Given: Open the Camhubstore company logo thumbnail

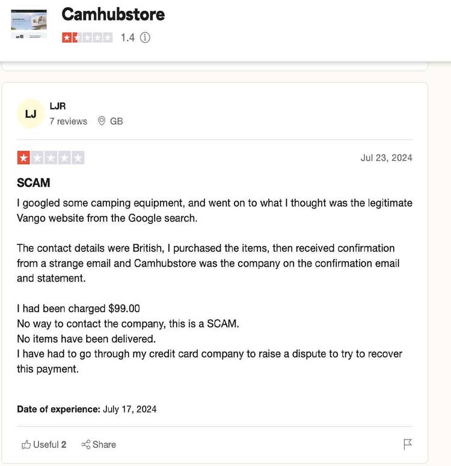Looking at the screenshot, I should [29, 24].
